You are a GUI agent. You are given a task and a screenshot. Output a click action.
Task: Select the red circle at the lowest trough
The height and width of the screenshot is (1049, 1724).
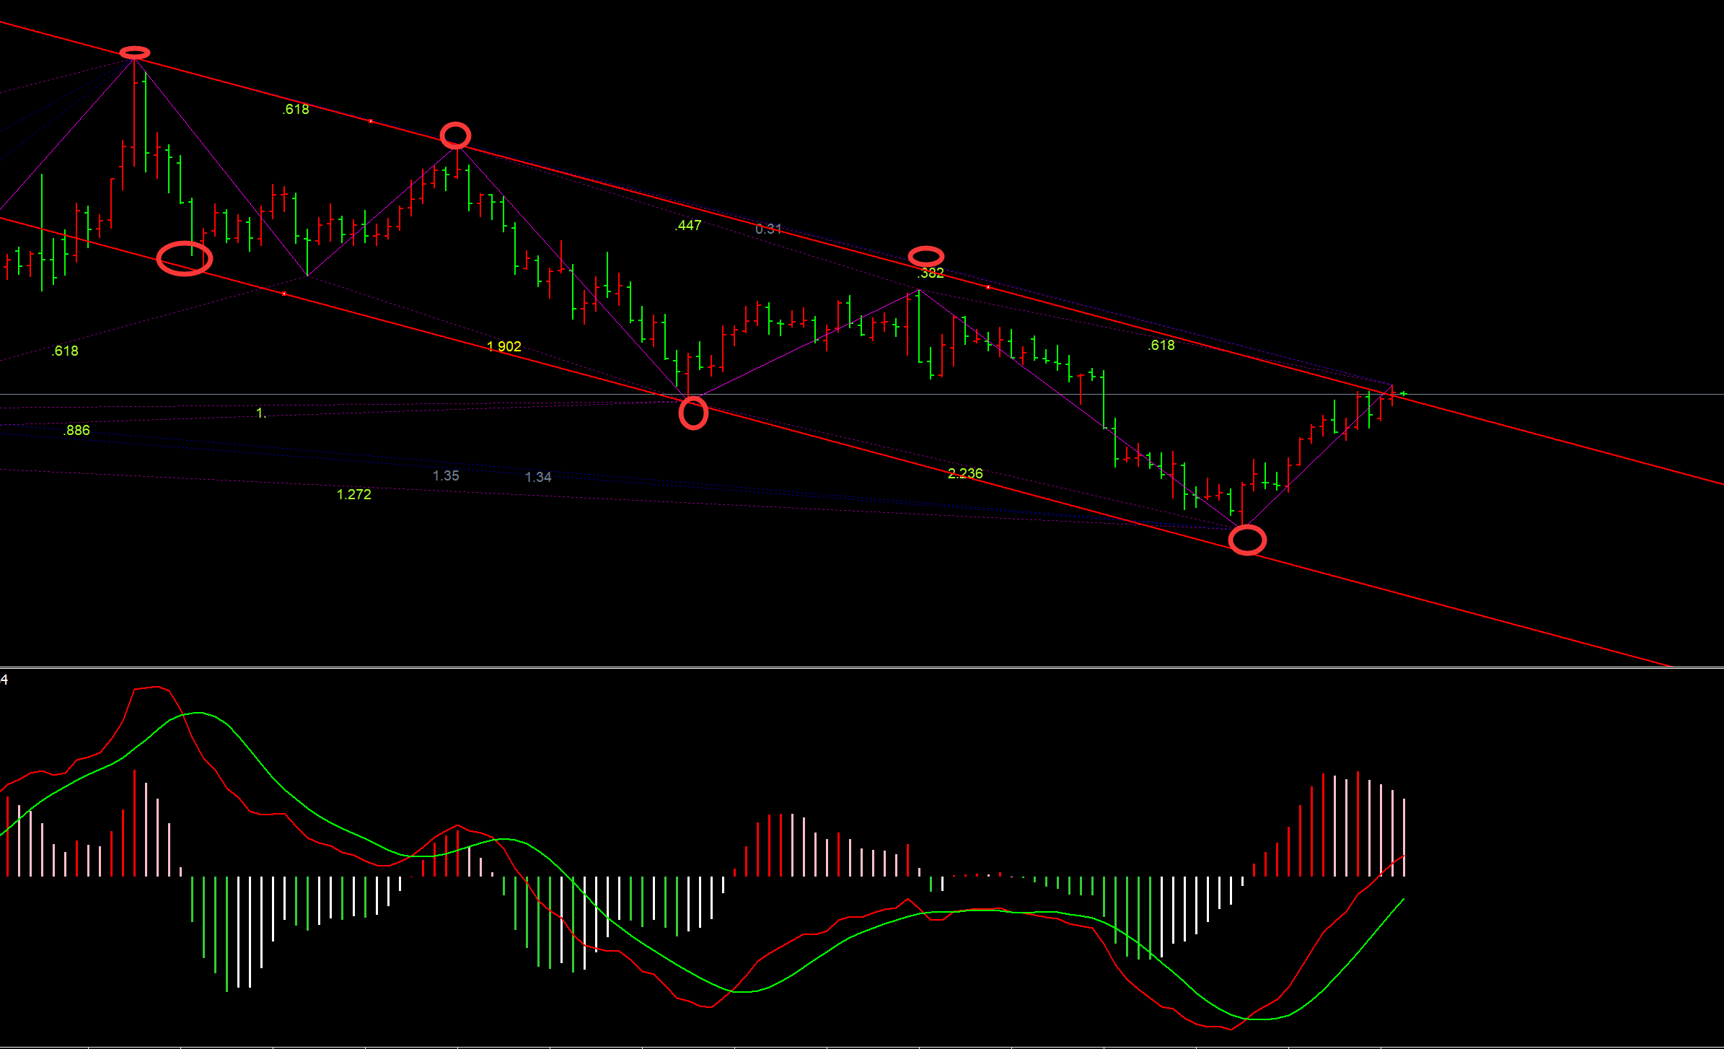(x=1247, y=540)
